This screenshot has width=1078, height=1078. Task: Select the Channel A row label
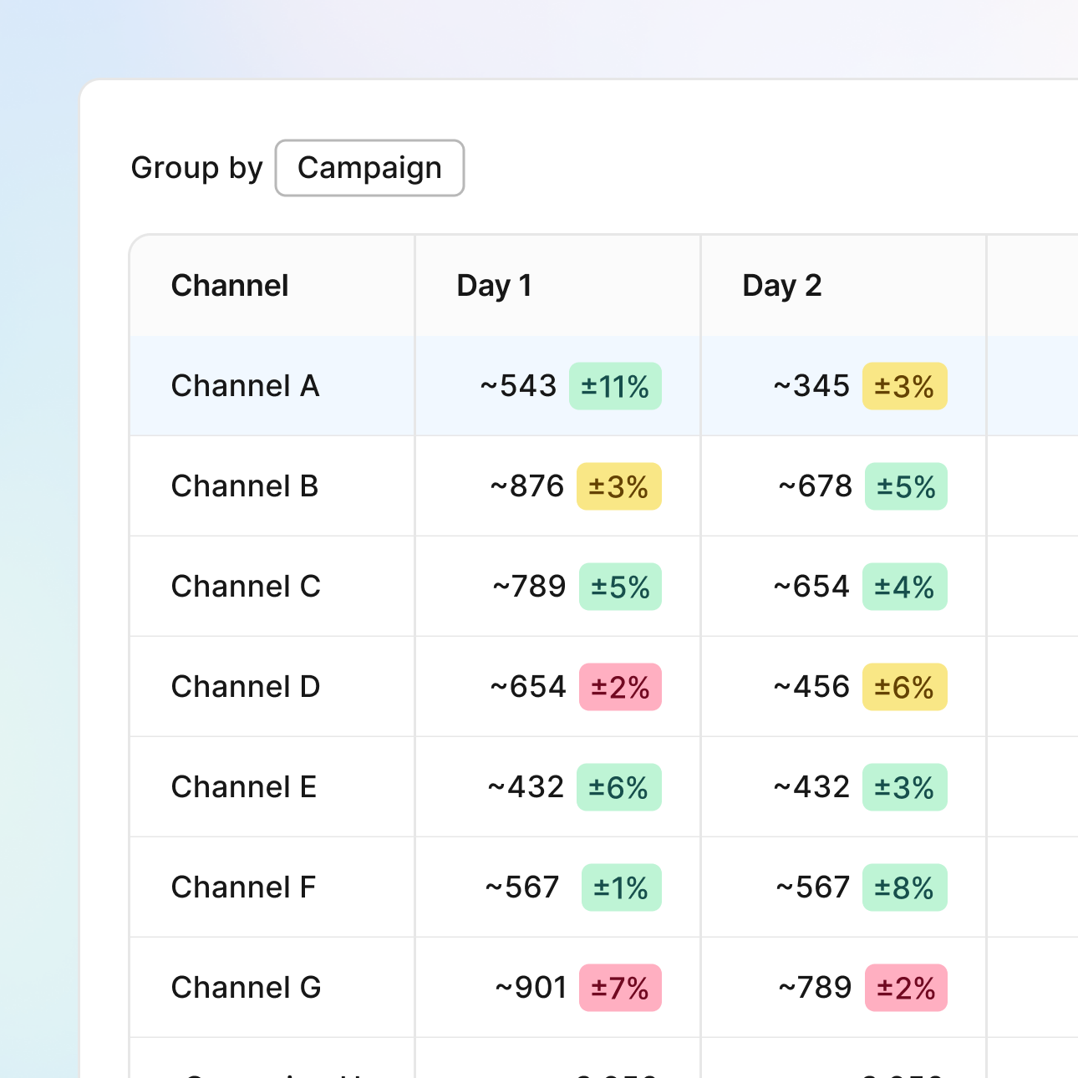pos(245,386)
